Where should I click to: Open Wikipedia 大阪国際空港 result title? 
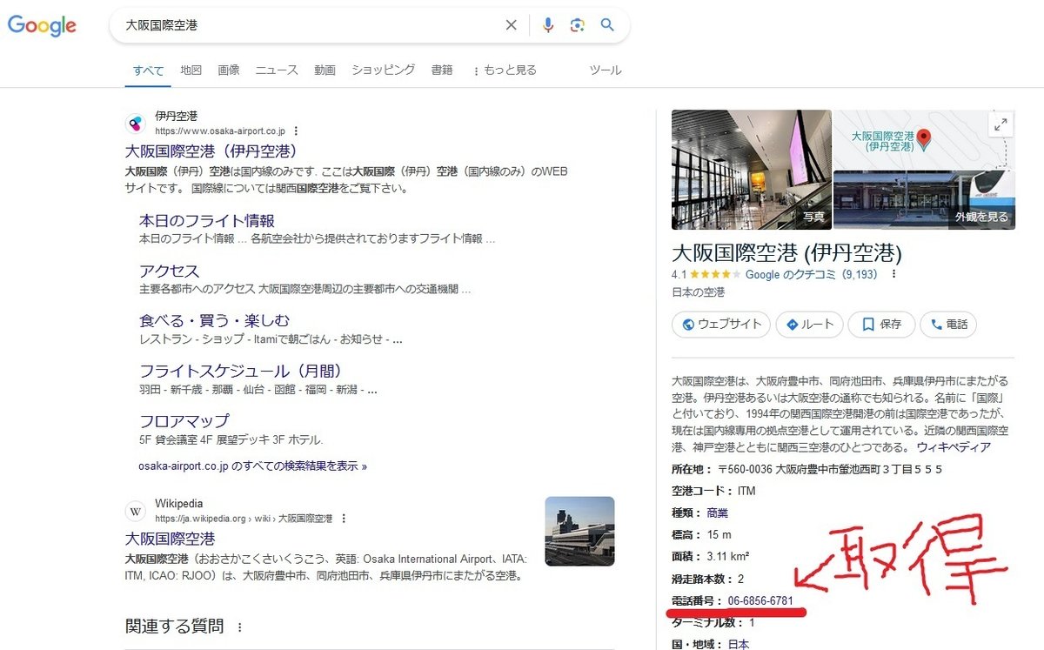point(170,539)
